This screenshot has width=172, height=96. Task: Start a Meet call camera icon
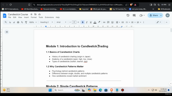141,15
